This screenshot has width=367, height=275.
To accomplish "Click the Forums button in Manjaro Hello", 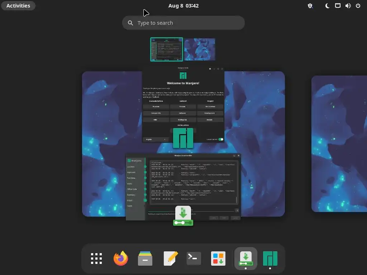I will (183, 107).
